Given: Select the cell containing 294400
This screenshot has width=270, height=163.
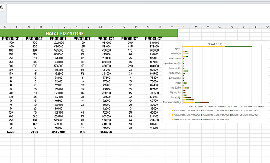Looking at the screenshot, I should [154, 120].
